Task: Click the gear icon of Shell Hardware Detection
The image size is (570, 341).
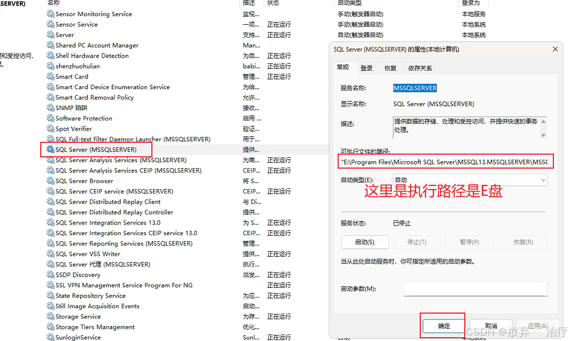Action: pos(50,56)
